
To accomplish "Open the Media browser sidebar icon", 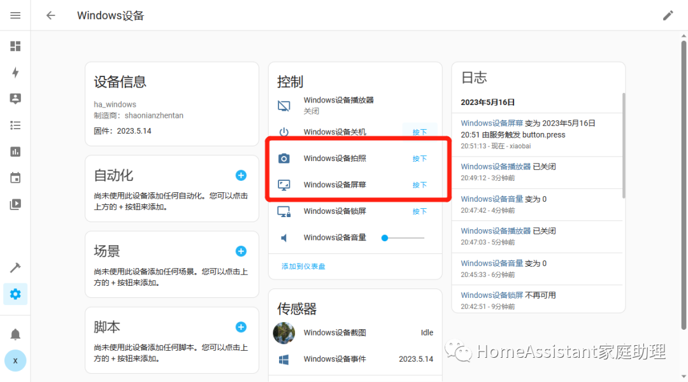I will [15, 204].
